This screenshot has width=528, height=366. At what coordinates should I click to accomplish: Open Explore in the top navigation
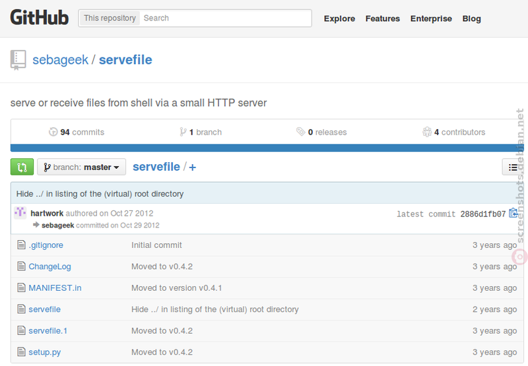(339, 19)
